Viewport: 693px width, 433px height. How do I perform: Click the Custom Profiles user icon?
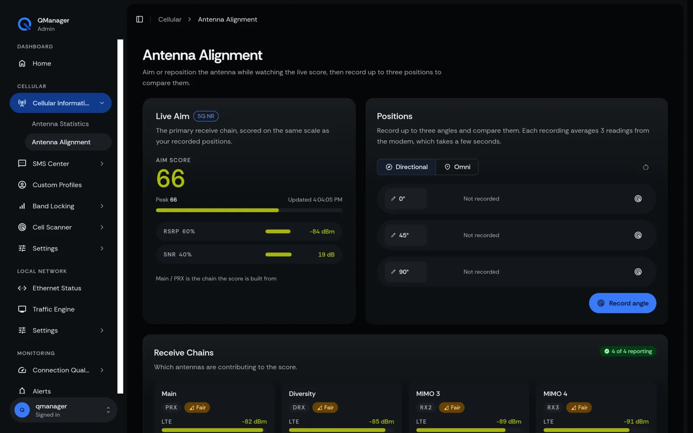pyautogui.click(x=22, y=185)
